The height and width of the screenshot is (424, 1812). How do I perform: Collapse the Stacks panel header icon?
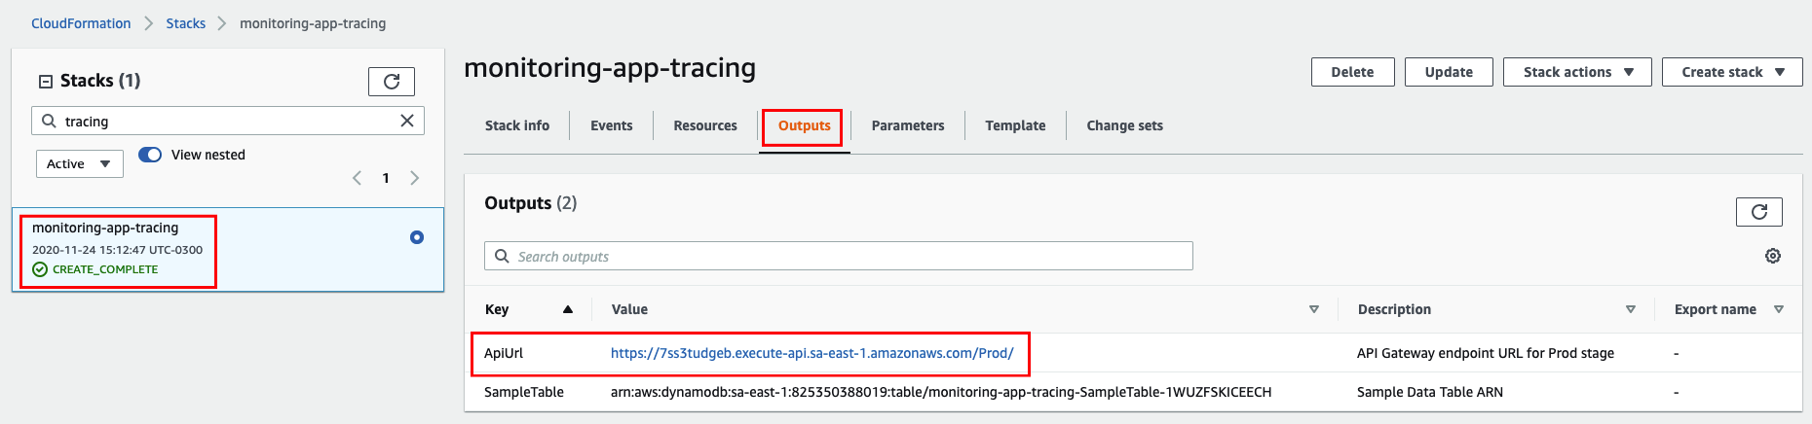tap(45, 82)
